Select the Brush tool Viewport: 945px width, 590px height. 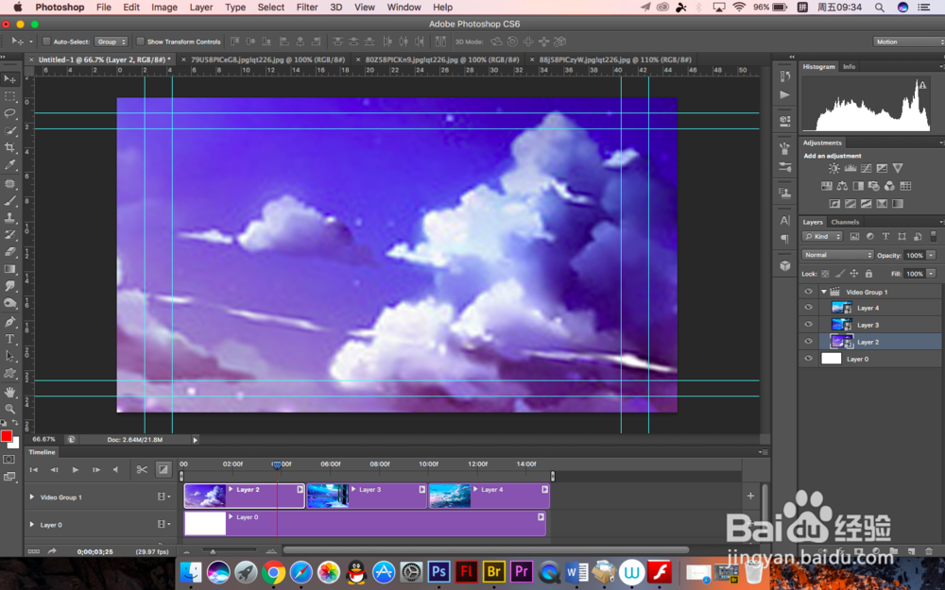tap(9, 200)
